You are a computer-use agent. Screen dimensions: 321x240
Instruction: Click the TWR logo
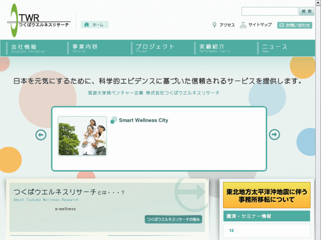click(39, 21)
